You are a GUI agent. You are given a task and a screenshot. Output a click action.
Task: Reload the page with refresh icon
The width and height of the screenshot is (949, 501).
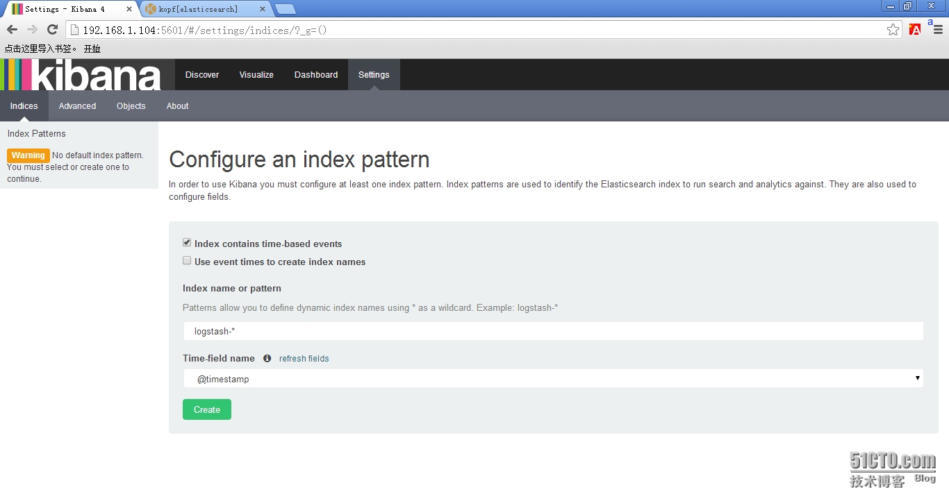52,30
